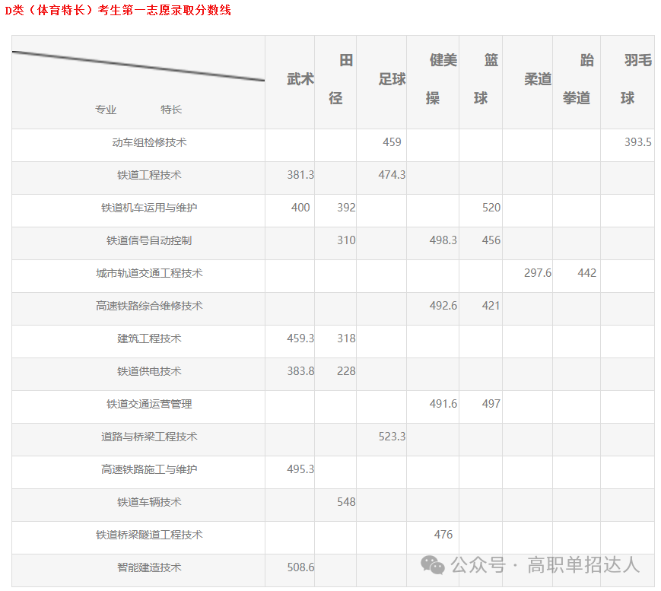The height and width of the screenshot is (591, 661).
Task: Select the 羽毛球 column header
Action: 629,78
